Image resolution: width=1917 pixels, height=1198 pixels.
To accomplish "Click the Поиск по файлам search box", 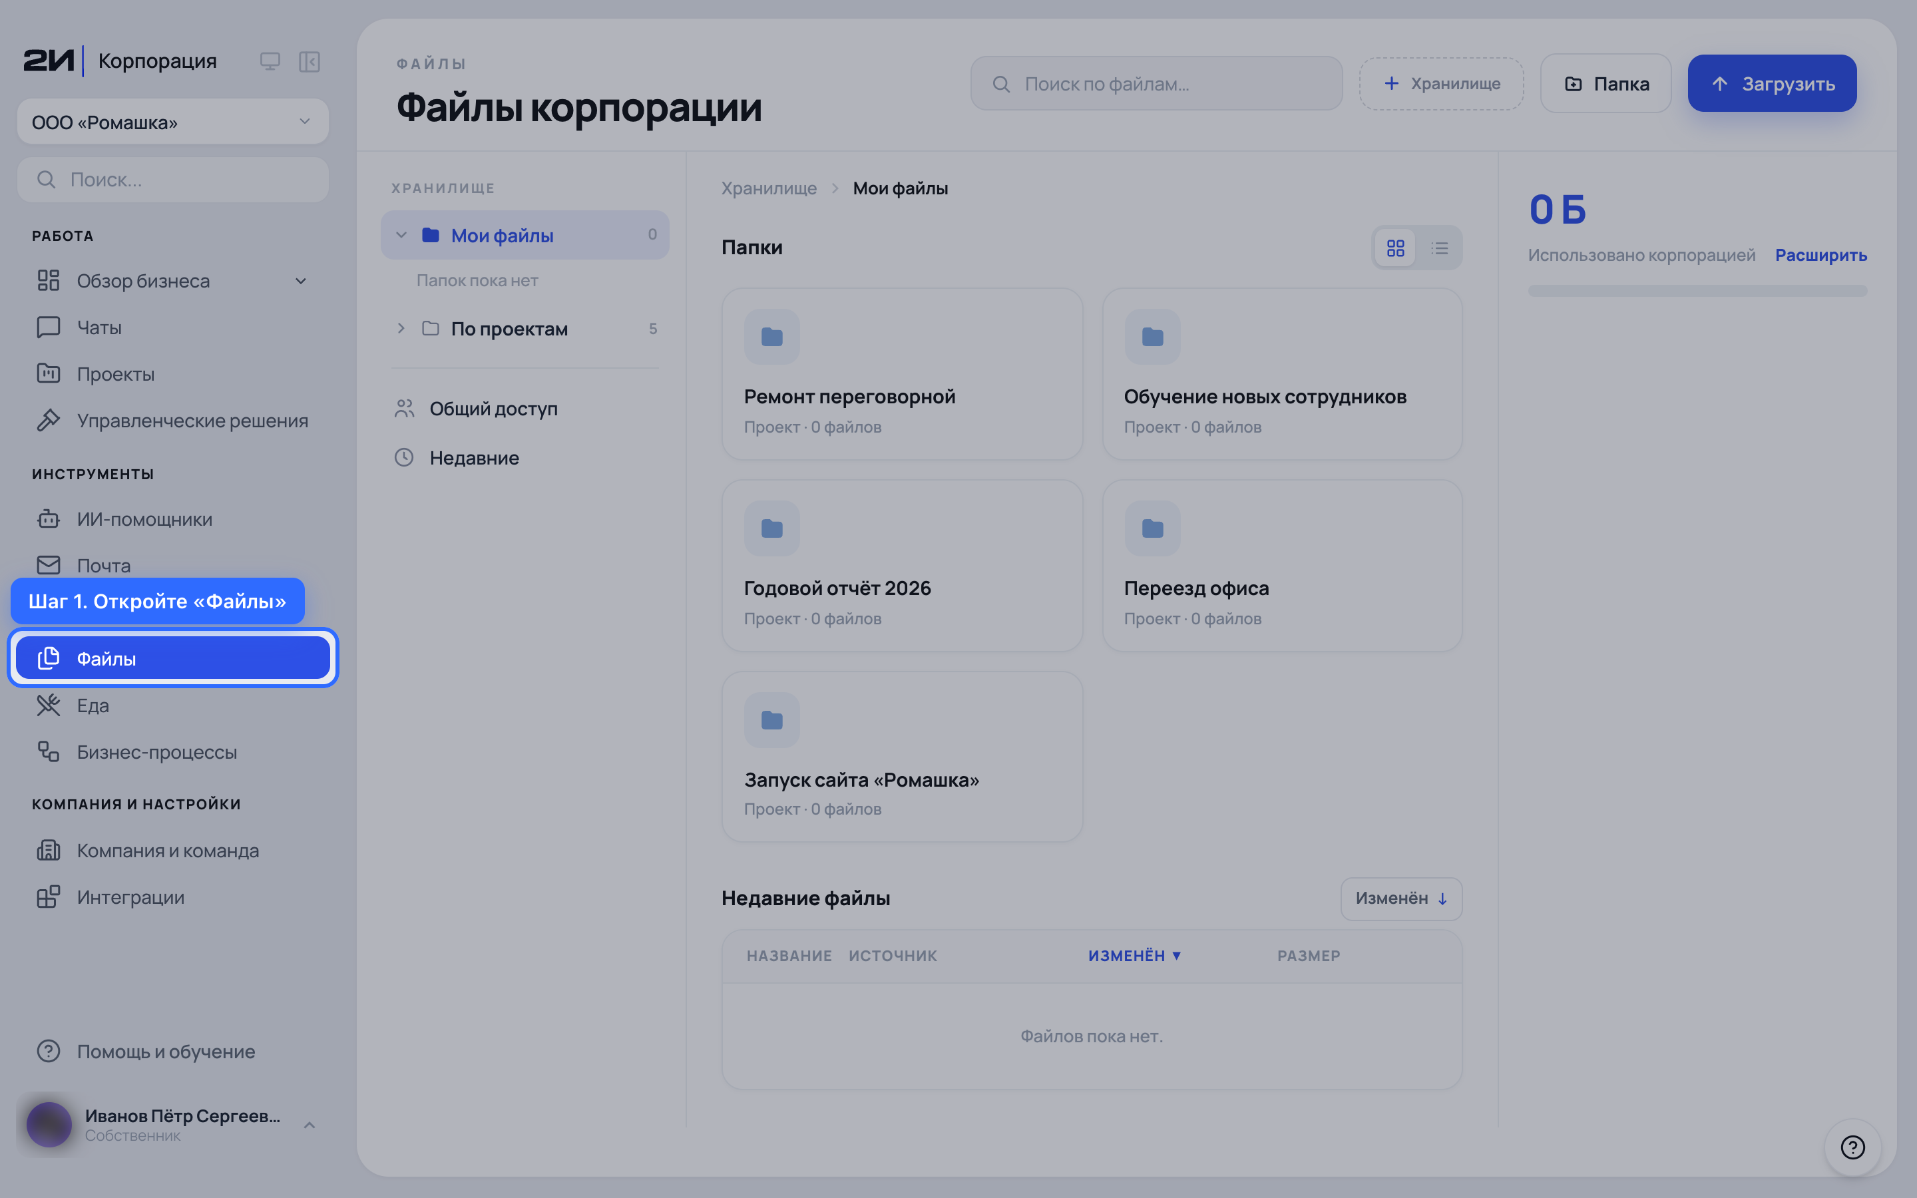I will click(1156, 83).
